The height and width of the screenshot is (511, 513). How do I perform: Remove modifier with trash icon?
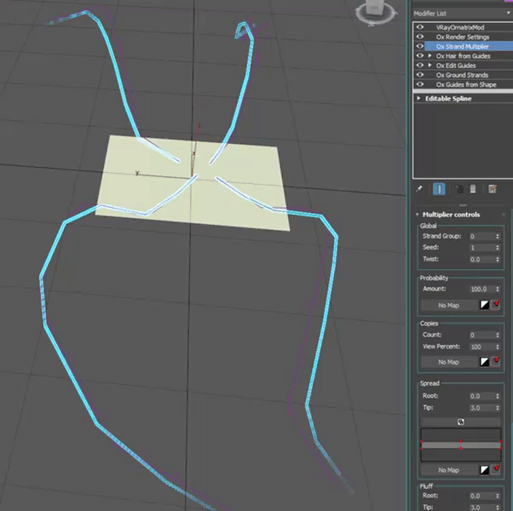[x=473, y=190]
